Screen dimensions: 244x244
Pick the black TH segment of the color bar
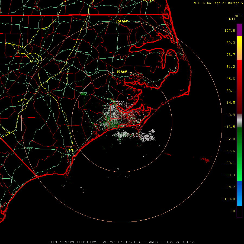[x=239, y=211]
